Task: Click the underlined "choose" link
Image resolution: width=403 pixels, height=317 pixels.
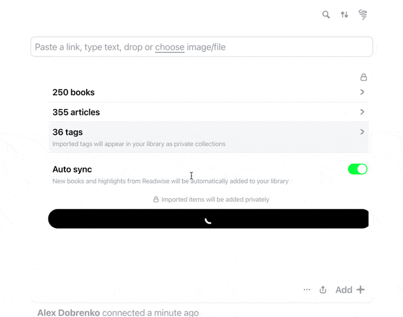Action: click(x=170, y=47)
